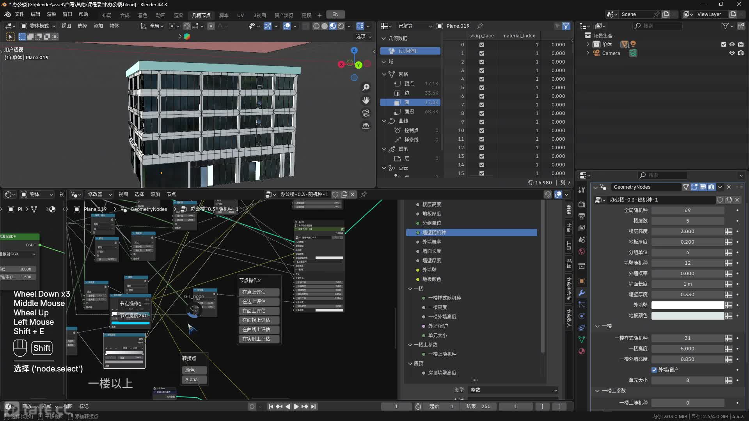The height and width of the screenshot is (421, 749).
Task: Hide Camera in viewport via eye icon
Action: (x=732, y=53)
